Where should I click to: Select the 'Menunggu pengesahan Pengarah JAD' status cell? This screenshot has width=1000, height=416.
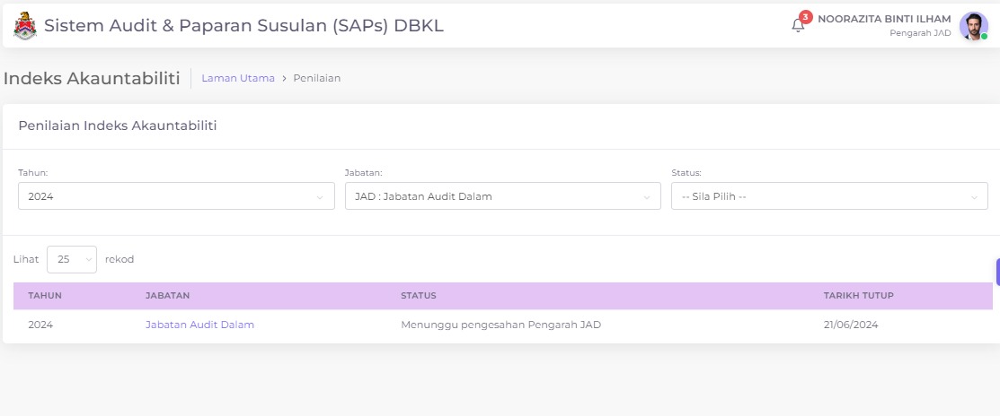tap(500, 325)
